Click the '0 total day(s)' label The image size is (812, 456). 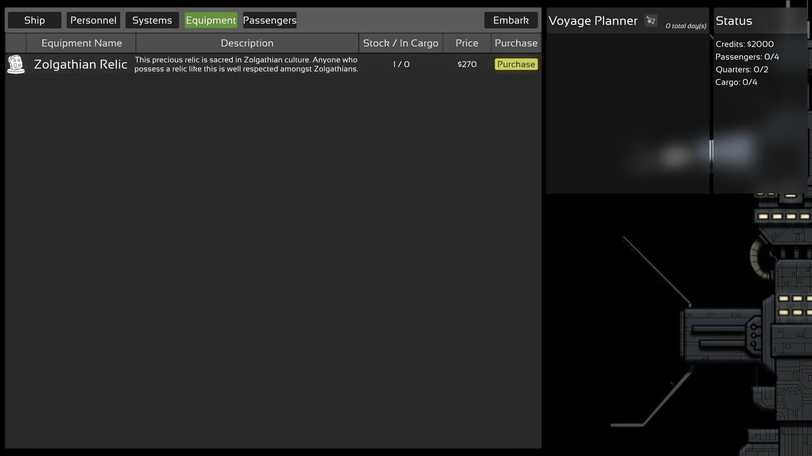pyautogui.click(x=686, y=25)
